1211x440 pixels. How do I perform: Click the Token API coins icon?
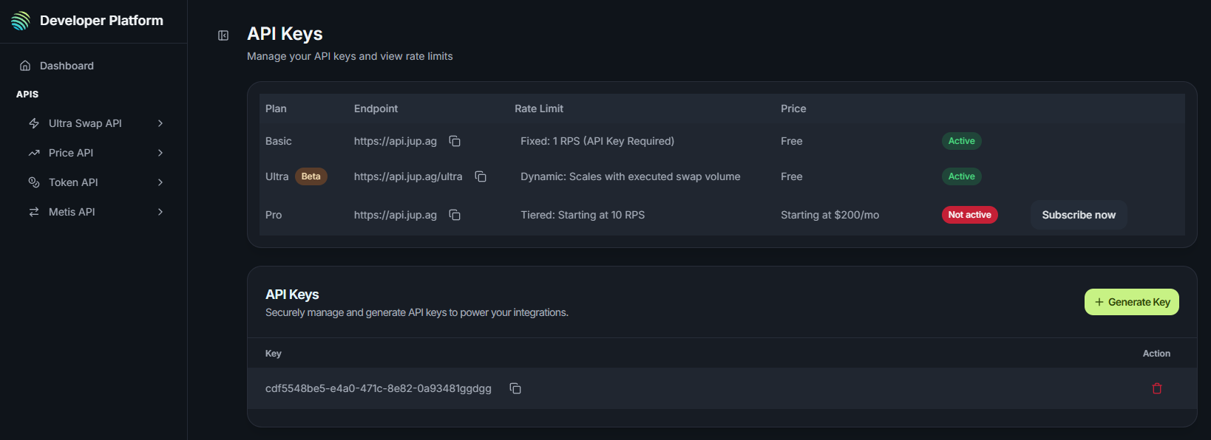coord(34,182)
